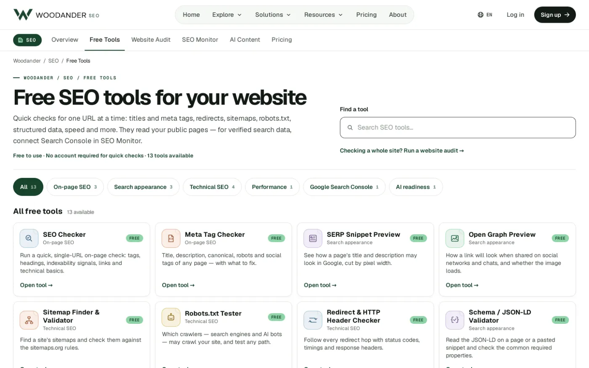Open the Pricing tab in SEO subnav
Image resolution: width=589 pixels, height=368 pixels.
click(x=282, y=40)
